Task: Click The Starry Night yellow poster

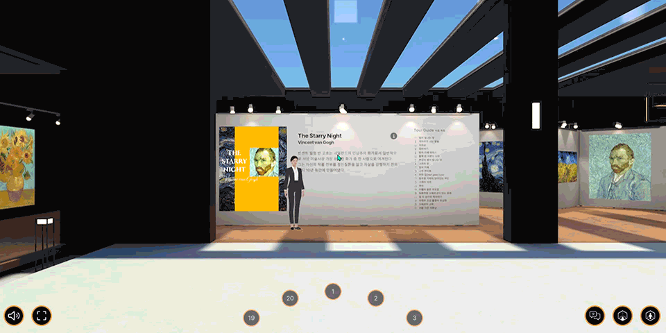Action: pos(253,169)
